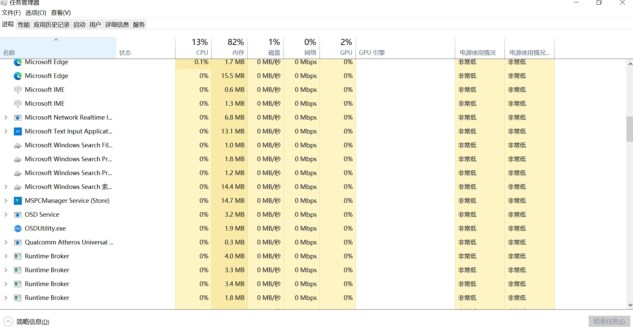Select the OSD Service row name
633x329 pixels.
click(x=42, y=215)
